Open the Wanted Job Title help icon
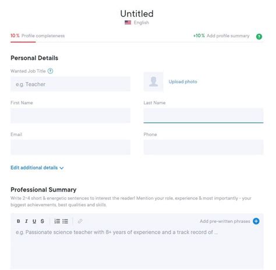The image size is (276, 270). pyautogui.click(x=50, y=71)
